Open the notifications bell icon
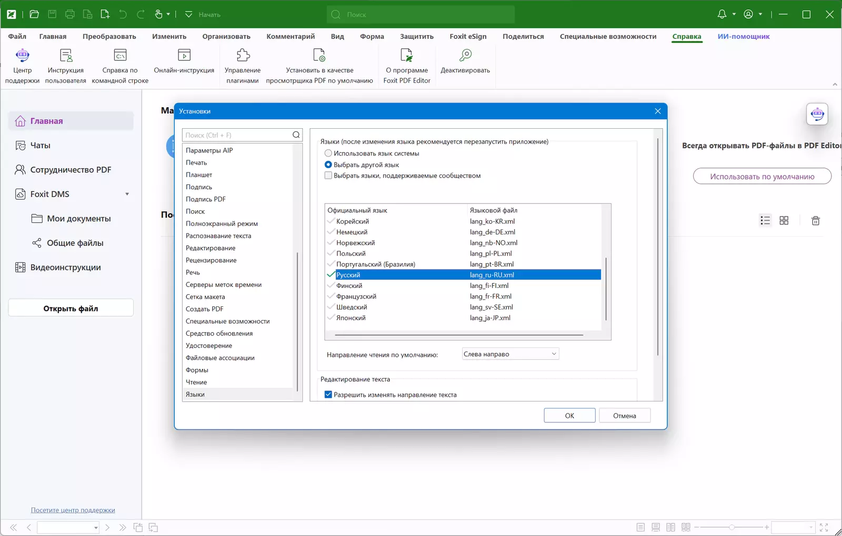842x536 pixels. 722,14
